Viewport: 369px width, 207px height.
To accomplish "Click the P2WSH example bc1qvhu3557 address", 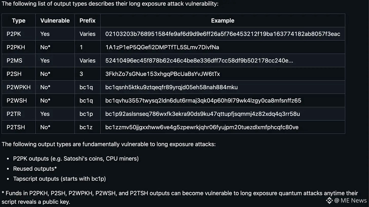I will (203, 101).
